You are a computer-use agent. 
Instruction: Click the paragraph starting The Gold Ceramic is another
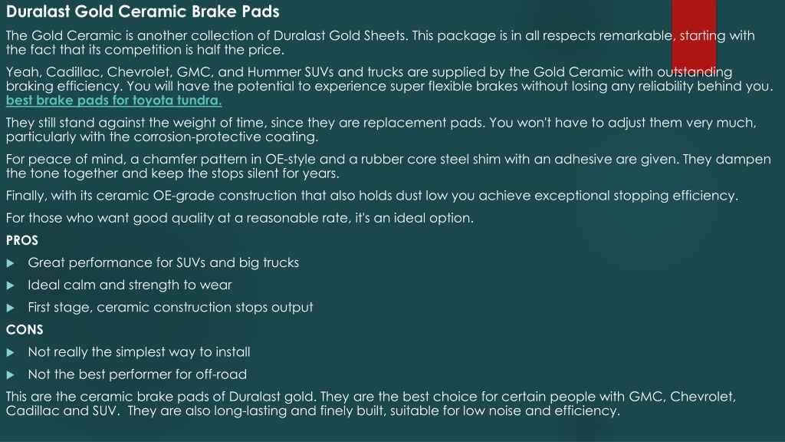pos(380,43)
